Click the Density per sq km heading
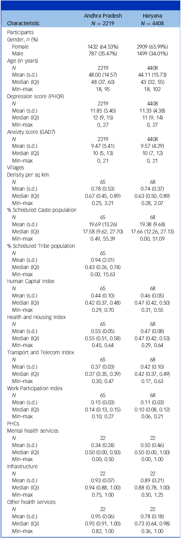 coord(27,174)
